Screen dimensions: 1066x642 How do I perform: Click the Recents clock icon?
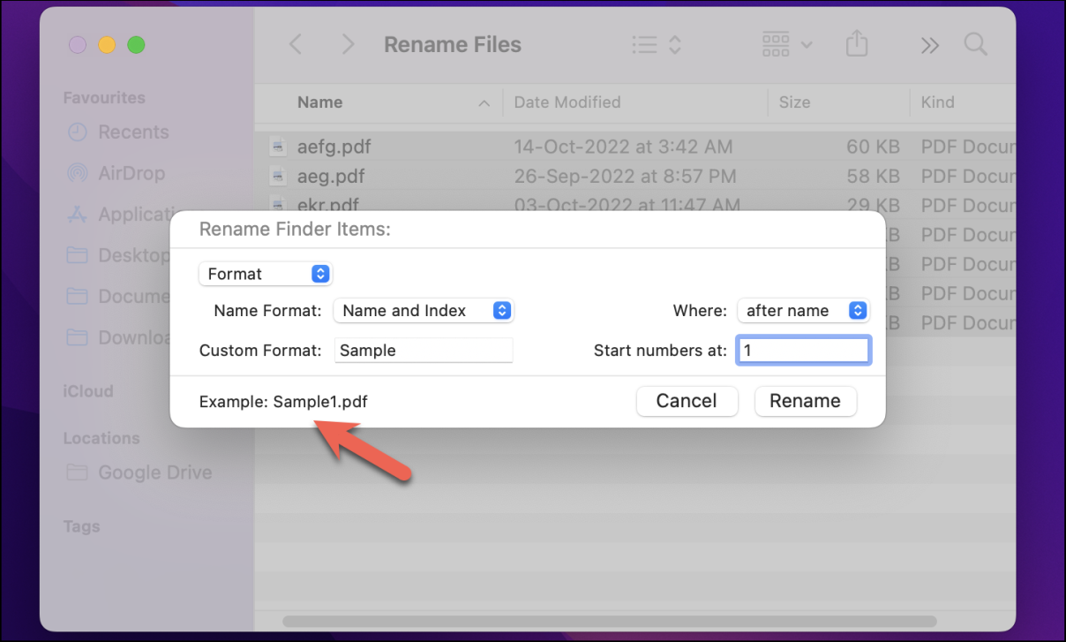(x=78, y=132)
